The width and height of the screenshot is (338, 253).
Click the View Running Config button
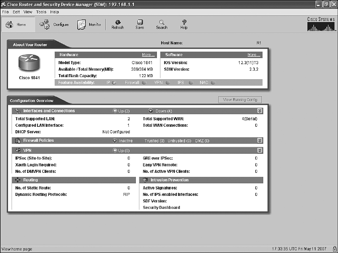tap(240, 100)
